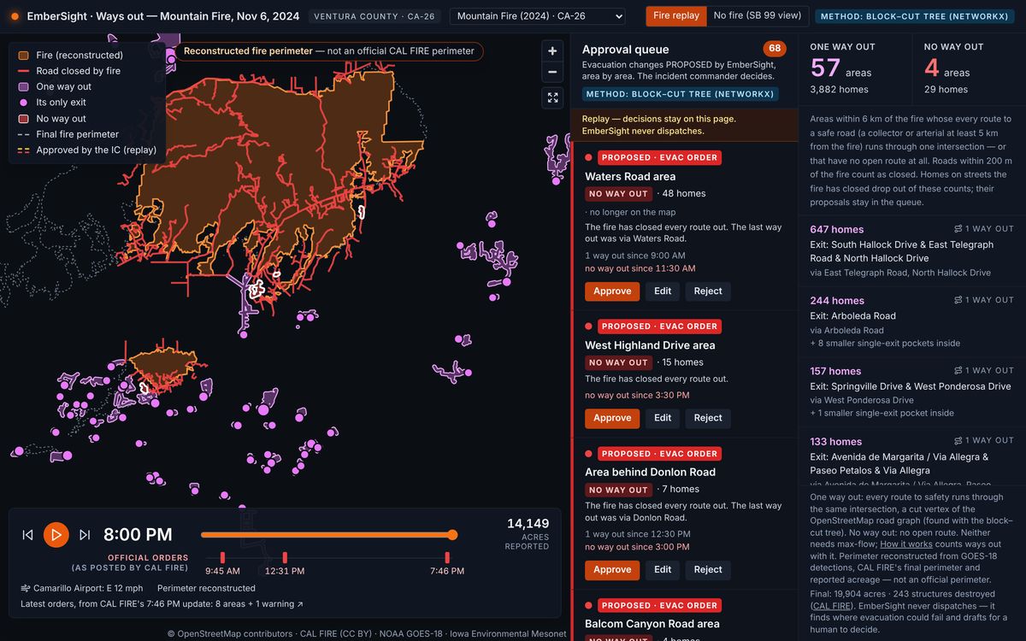The height and width of the screenshot is (641, 1026).
Task: Switch to No fire (SB 99 view)
Action: point(757,15)
